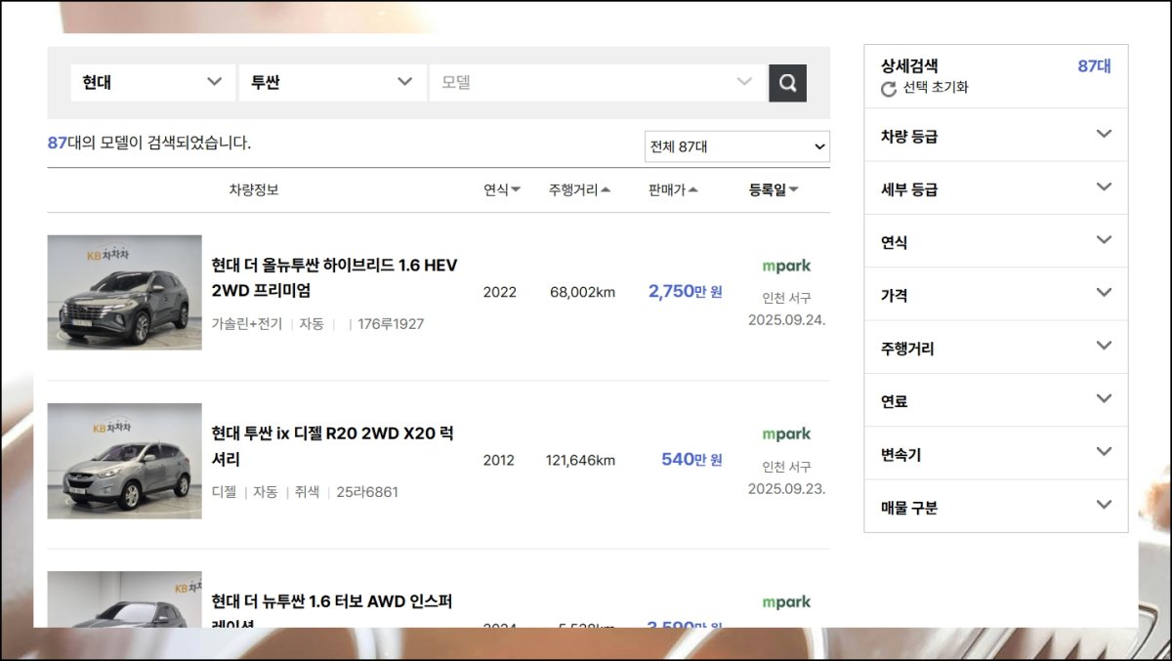The image size is (1172, 661).
Task: Expand the 매물 구분 filter section
Action: pos(996,506)
